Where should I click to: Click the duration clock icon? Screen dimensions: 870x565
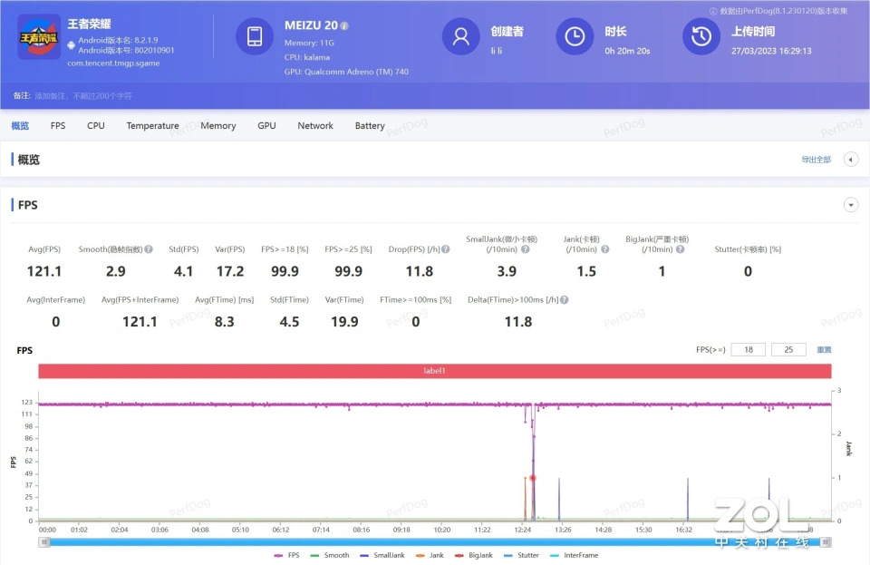(575, 36)
